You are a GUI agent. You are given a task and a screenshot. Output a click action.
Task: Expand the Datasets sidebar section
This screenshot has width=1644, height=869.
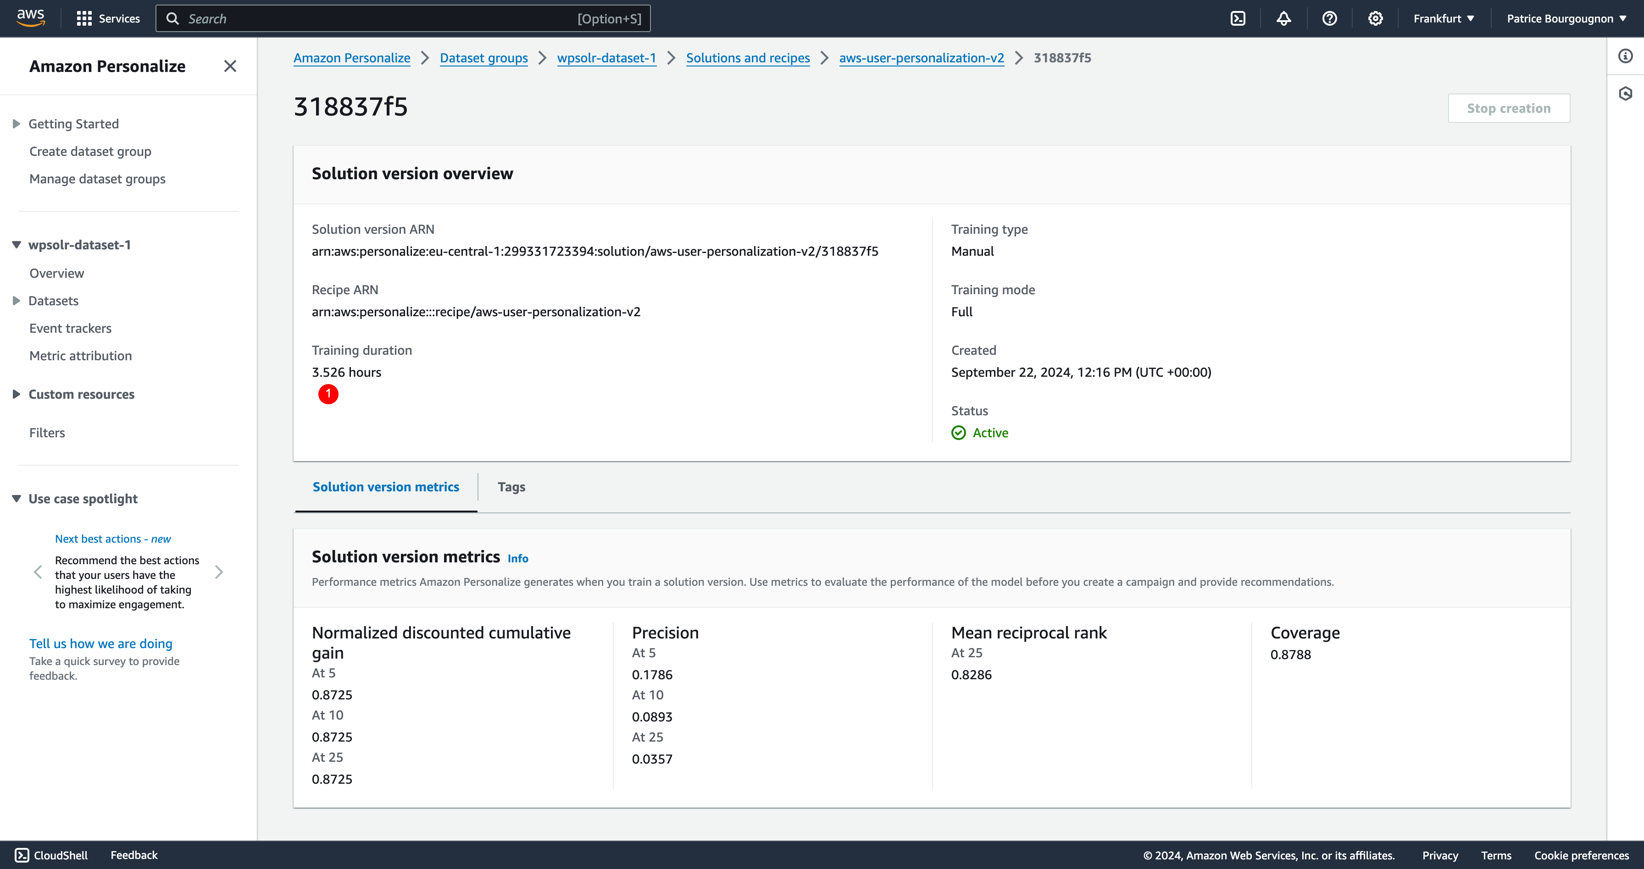coord(17,300)
